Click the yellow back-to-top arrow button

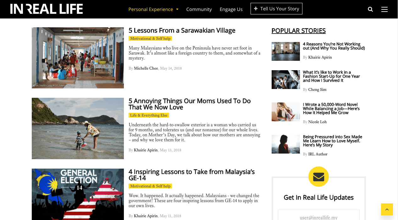point(387,209)
